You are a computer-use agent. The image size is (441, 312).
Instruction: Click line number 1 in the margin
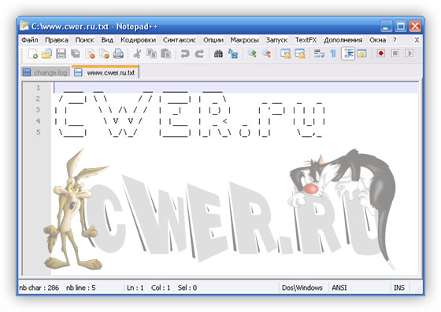tap(38, 87)
